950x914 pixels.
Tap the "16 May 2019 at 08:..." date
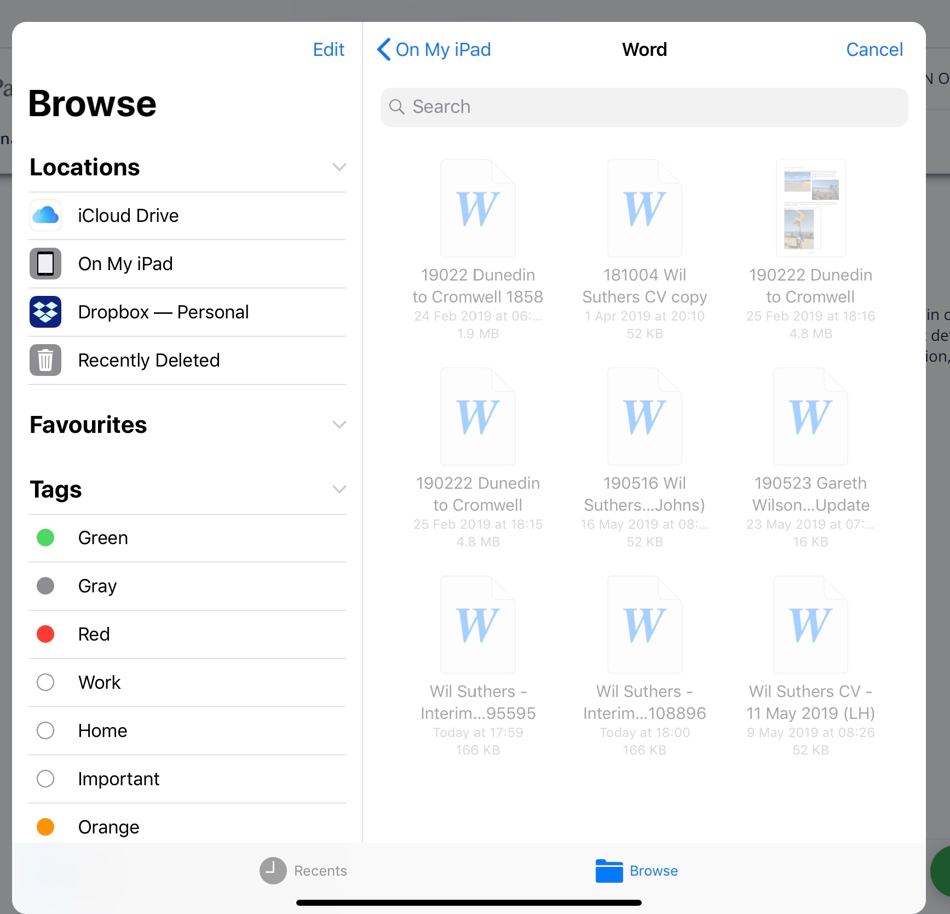(644, 524)
